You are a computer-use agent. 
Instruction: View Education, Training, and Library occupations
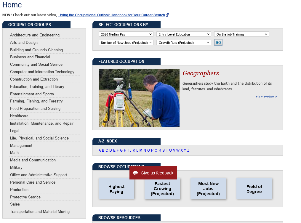(x=37, y=86)
